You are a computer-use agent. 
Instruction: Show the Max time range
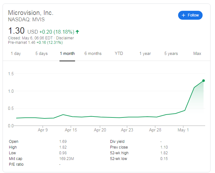pyautogui.click(x=197, y=54)
